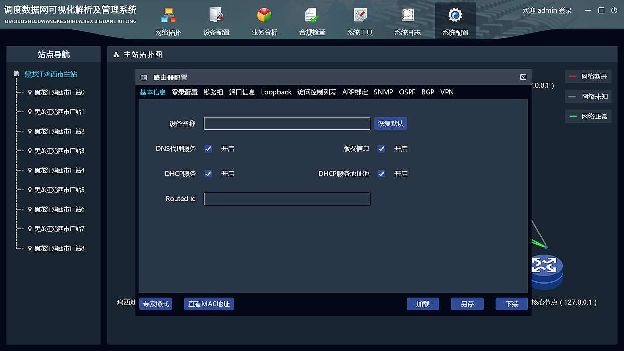Click the 主站拓扑图 header icon

tap(115, 55)
